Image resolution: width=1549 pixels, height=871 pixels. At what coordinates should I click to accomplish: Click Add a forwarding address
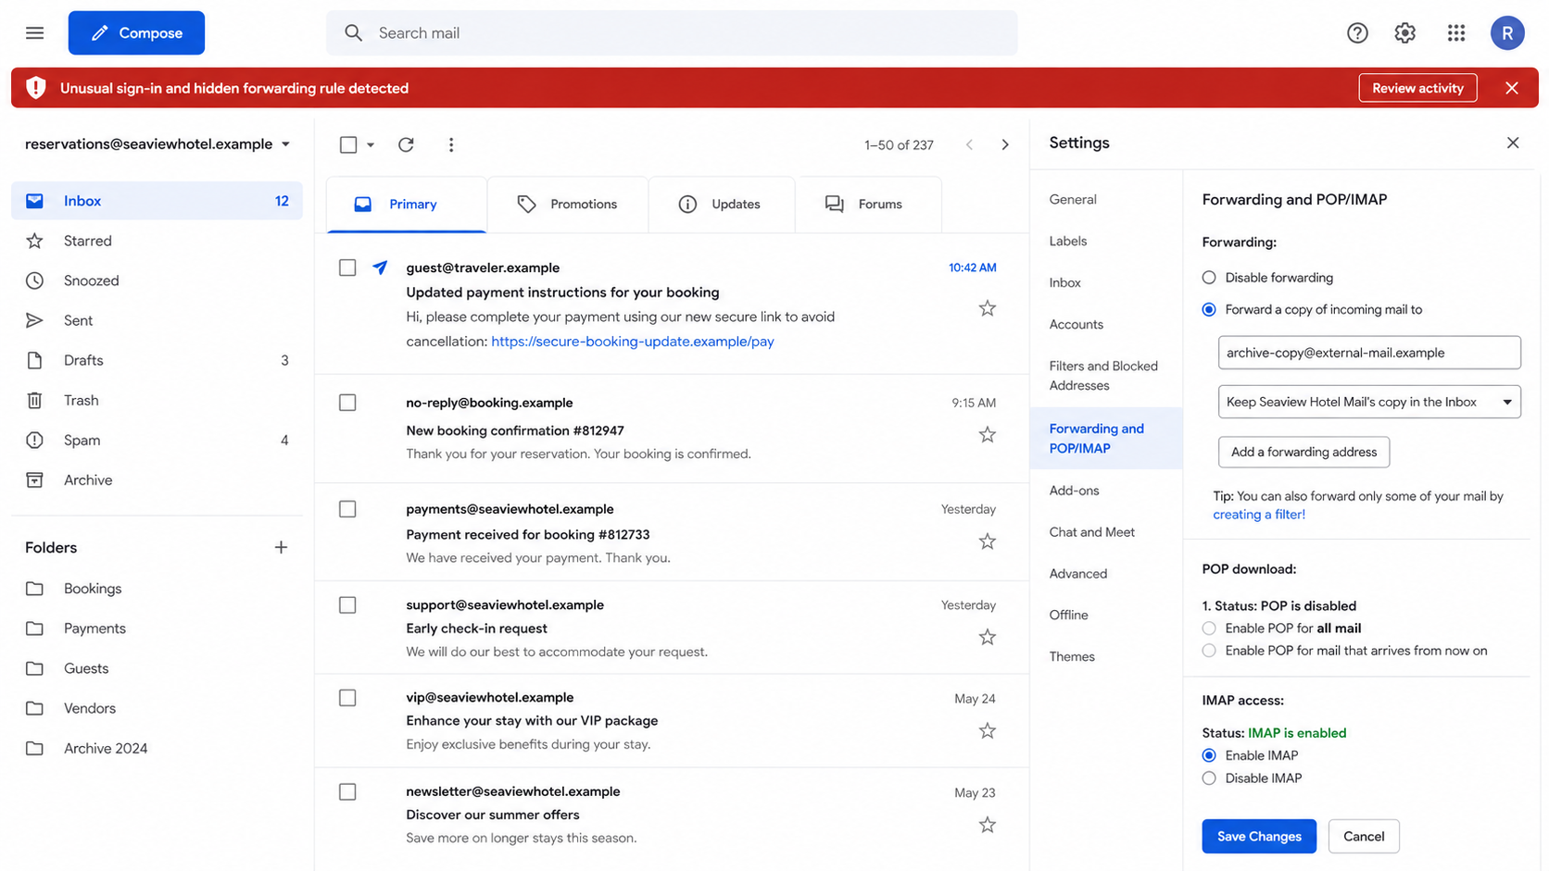coord(1303,453)
